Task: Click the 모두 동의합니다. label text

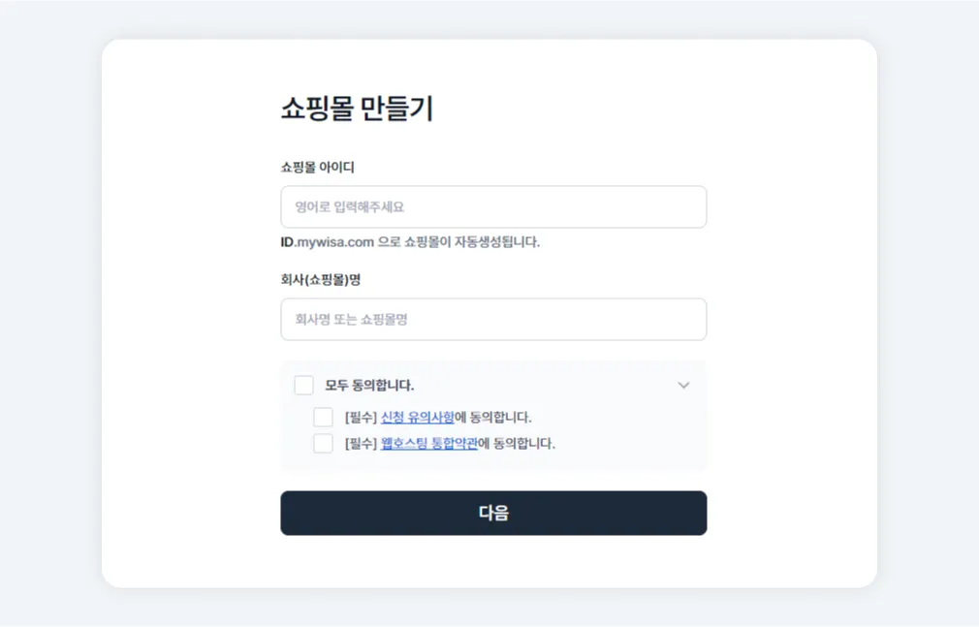Action: click(x=369, y=385)
